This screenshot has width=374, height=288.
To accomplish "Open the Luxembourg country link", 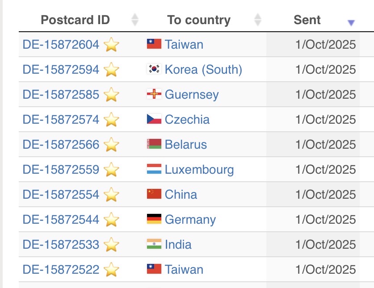I will pos(199,170).
